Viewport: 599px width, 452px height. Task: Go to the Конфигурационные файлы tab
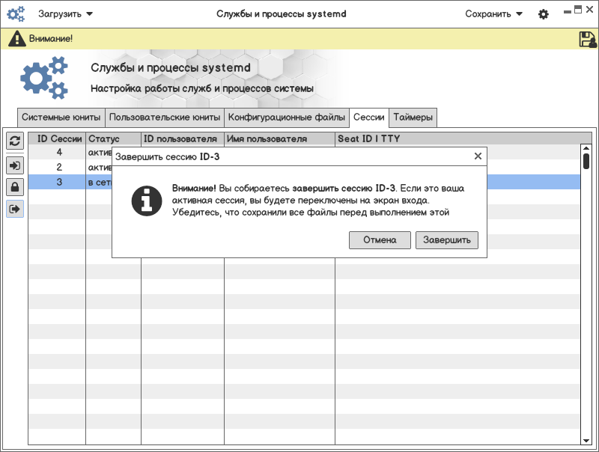tap(287, 117)
